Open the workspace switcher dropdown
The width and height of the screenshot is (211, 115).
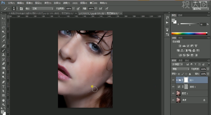coord(200,9)
